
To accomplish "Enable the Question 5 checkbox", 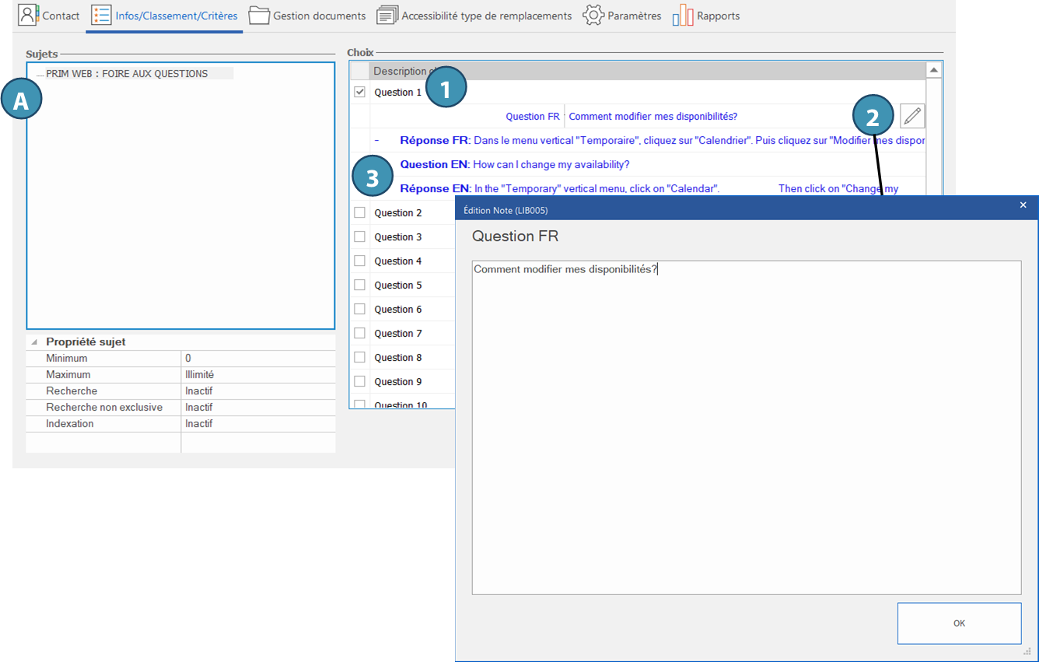I will (x=359, y=285).
